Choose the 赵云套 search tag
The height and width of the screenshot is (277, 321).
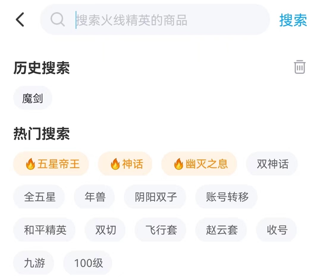[221, 230]
